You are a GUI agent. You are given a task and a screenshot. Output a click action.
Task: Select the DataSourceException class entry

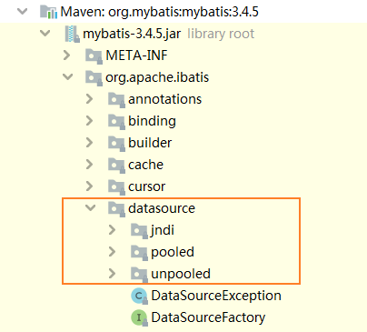tap(216, 296)
